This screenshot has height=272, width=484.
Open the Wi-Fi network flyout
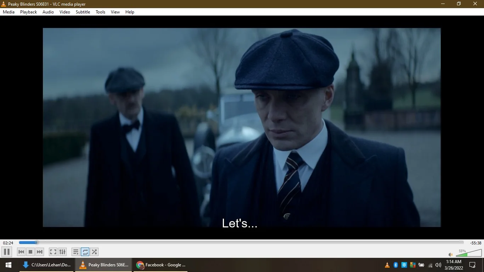point(430,265)
